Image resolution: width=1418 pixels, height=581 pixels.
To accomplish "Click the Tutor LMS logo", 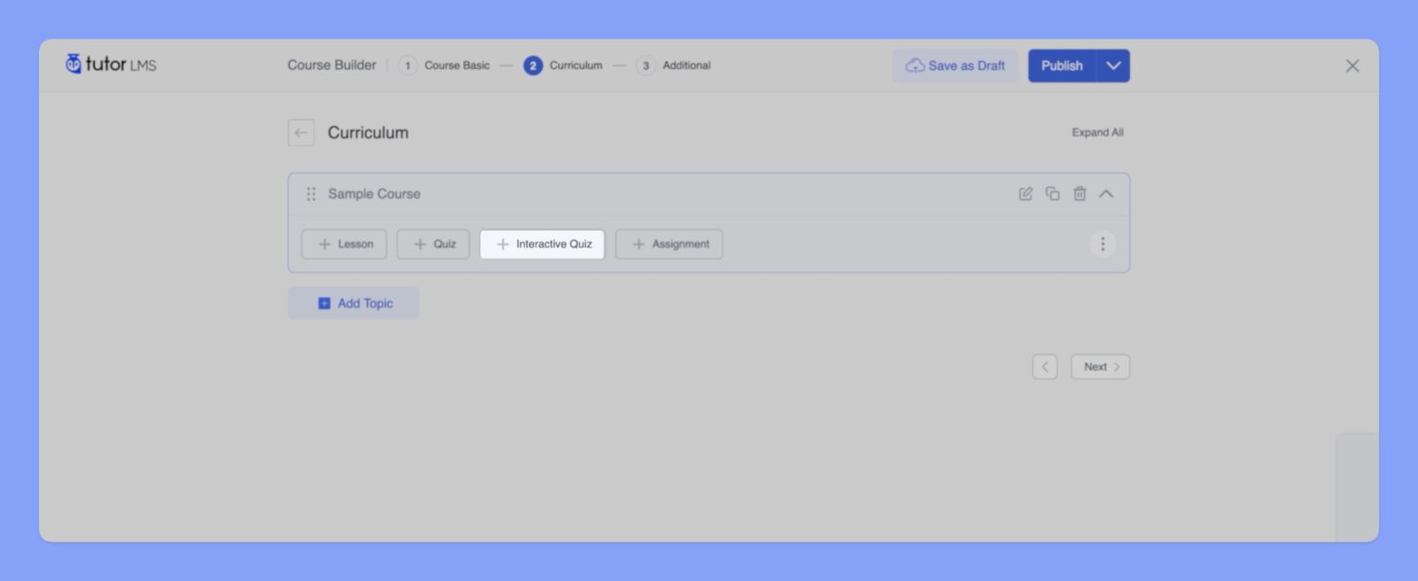I will pos(111,65).
